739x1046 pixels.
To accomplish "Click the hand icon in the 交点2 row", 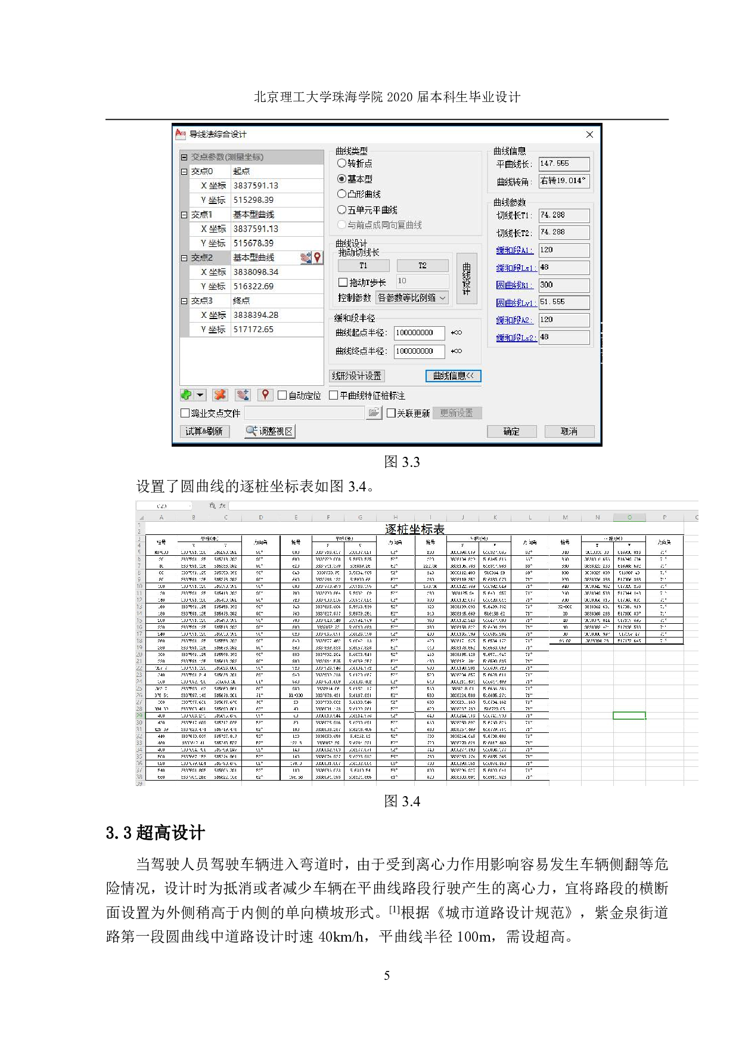I will point(306,258).
